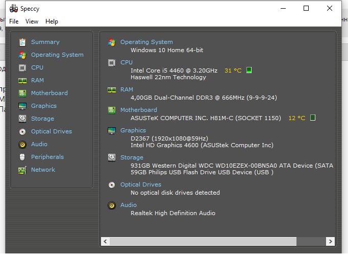Click the No optical disk drives detected text
348x256 pixels.
pyautogui.click(x=175, y=193)
